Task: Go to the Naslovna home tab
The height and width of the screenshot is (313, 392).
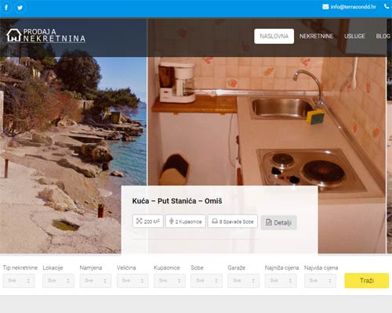Action: click(x=274, y=36)
